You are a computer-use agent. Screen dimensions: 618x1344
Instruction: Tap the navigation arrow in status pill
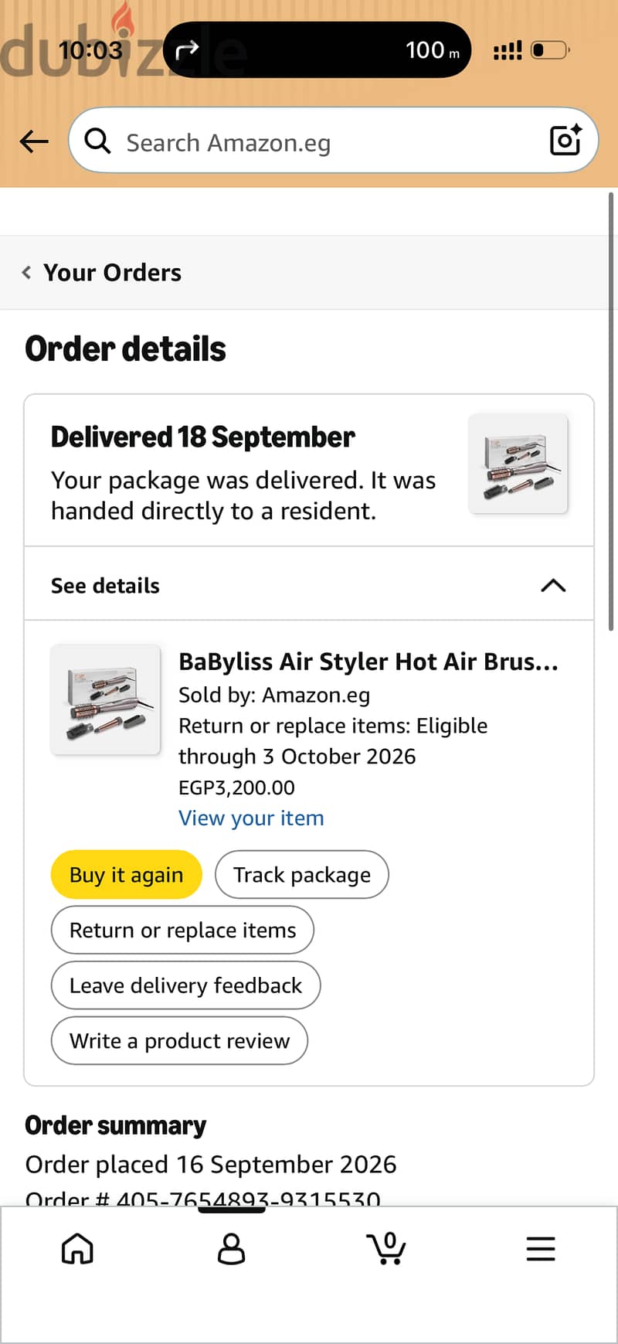[188, 51]
